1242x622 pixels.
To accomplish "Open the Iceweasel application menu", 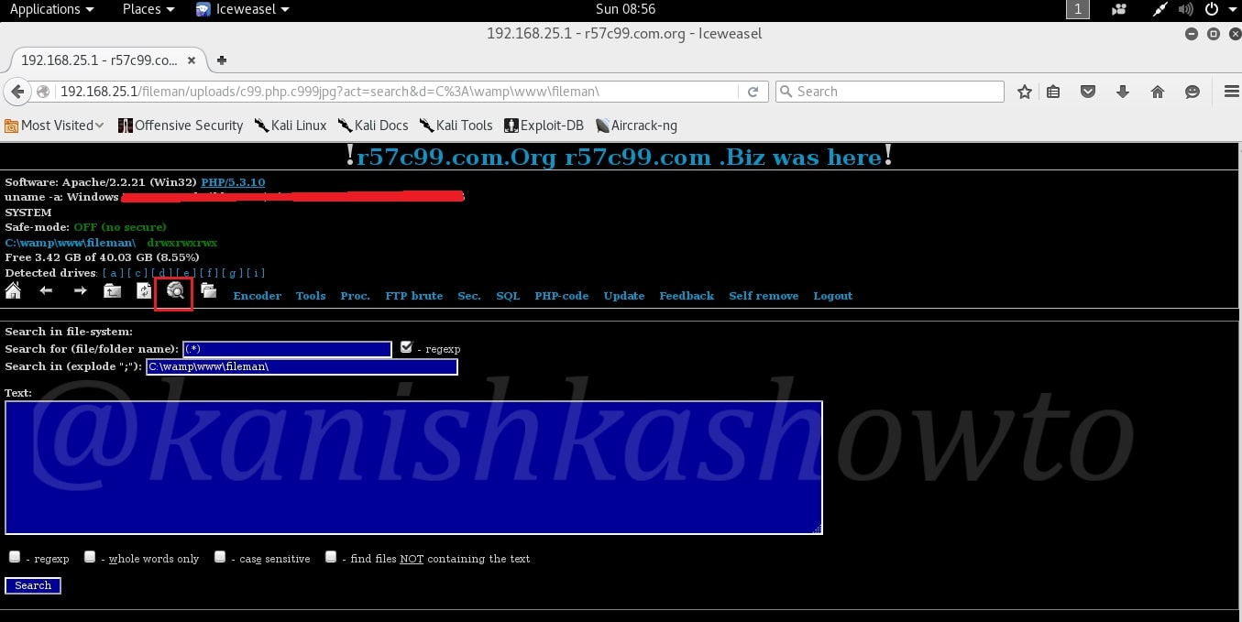I will [243, 9].
